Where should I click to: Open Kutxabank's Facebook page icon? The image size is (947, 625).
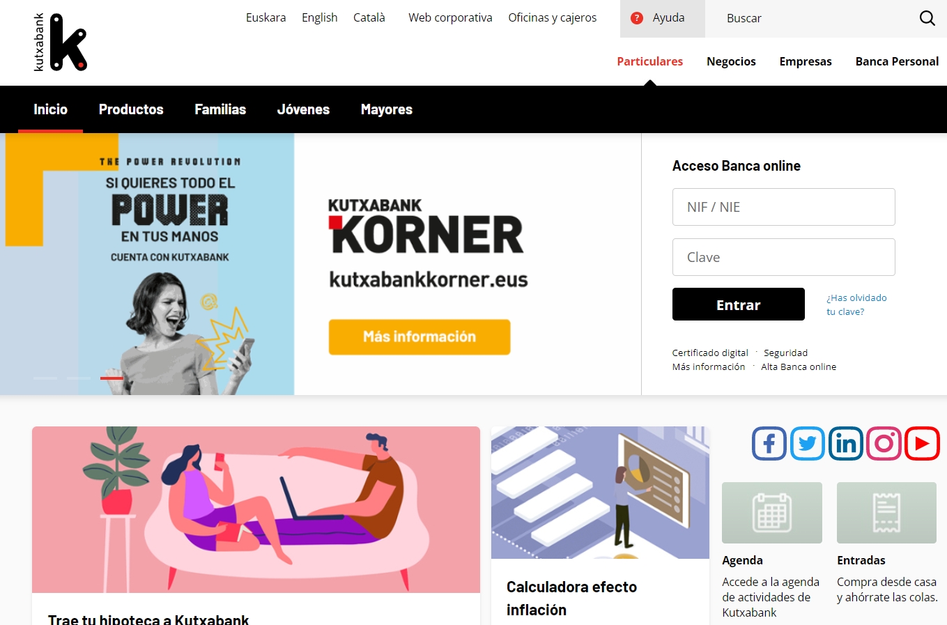click(769, 444)
